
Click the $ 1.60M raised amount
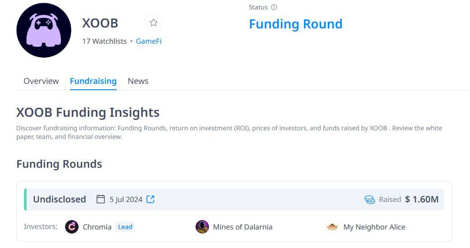click(422, 199)
